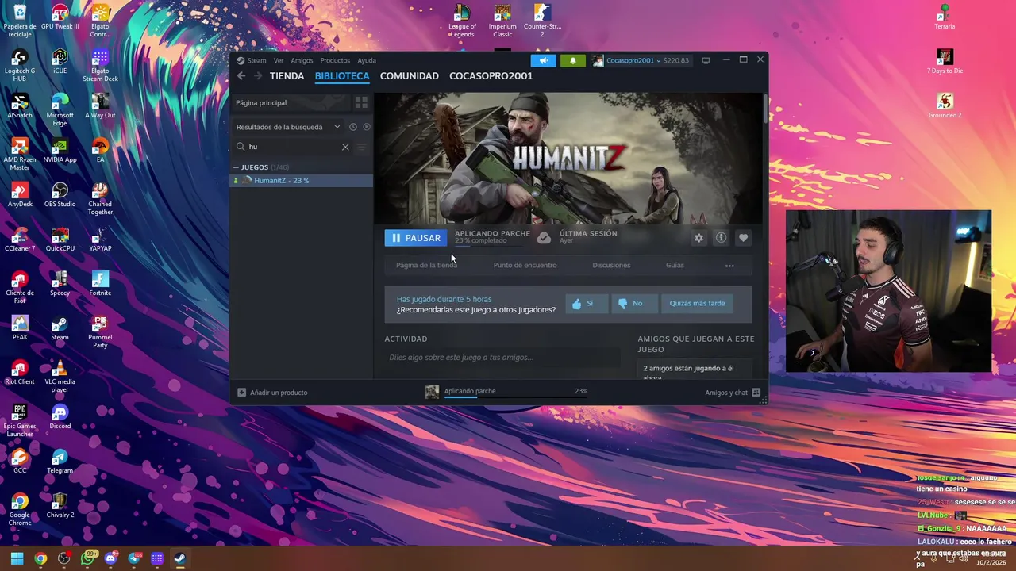Open Punto de encuentro link

[525, 266]
